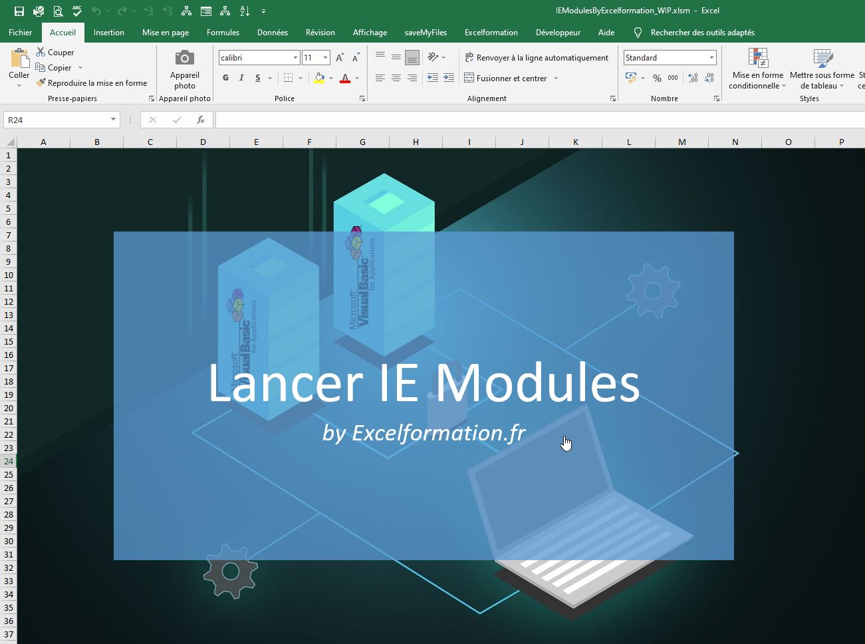The image size is (865, 644).
Task: Open the font color dropdown arrow
Action: click(x=357, y=78)
